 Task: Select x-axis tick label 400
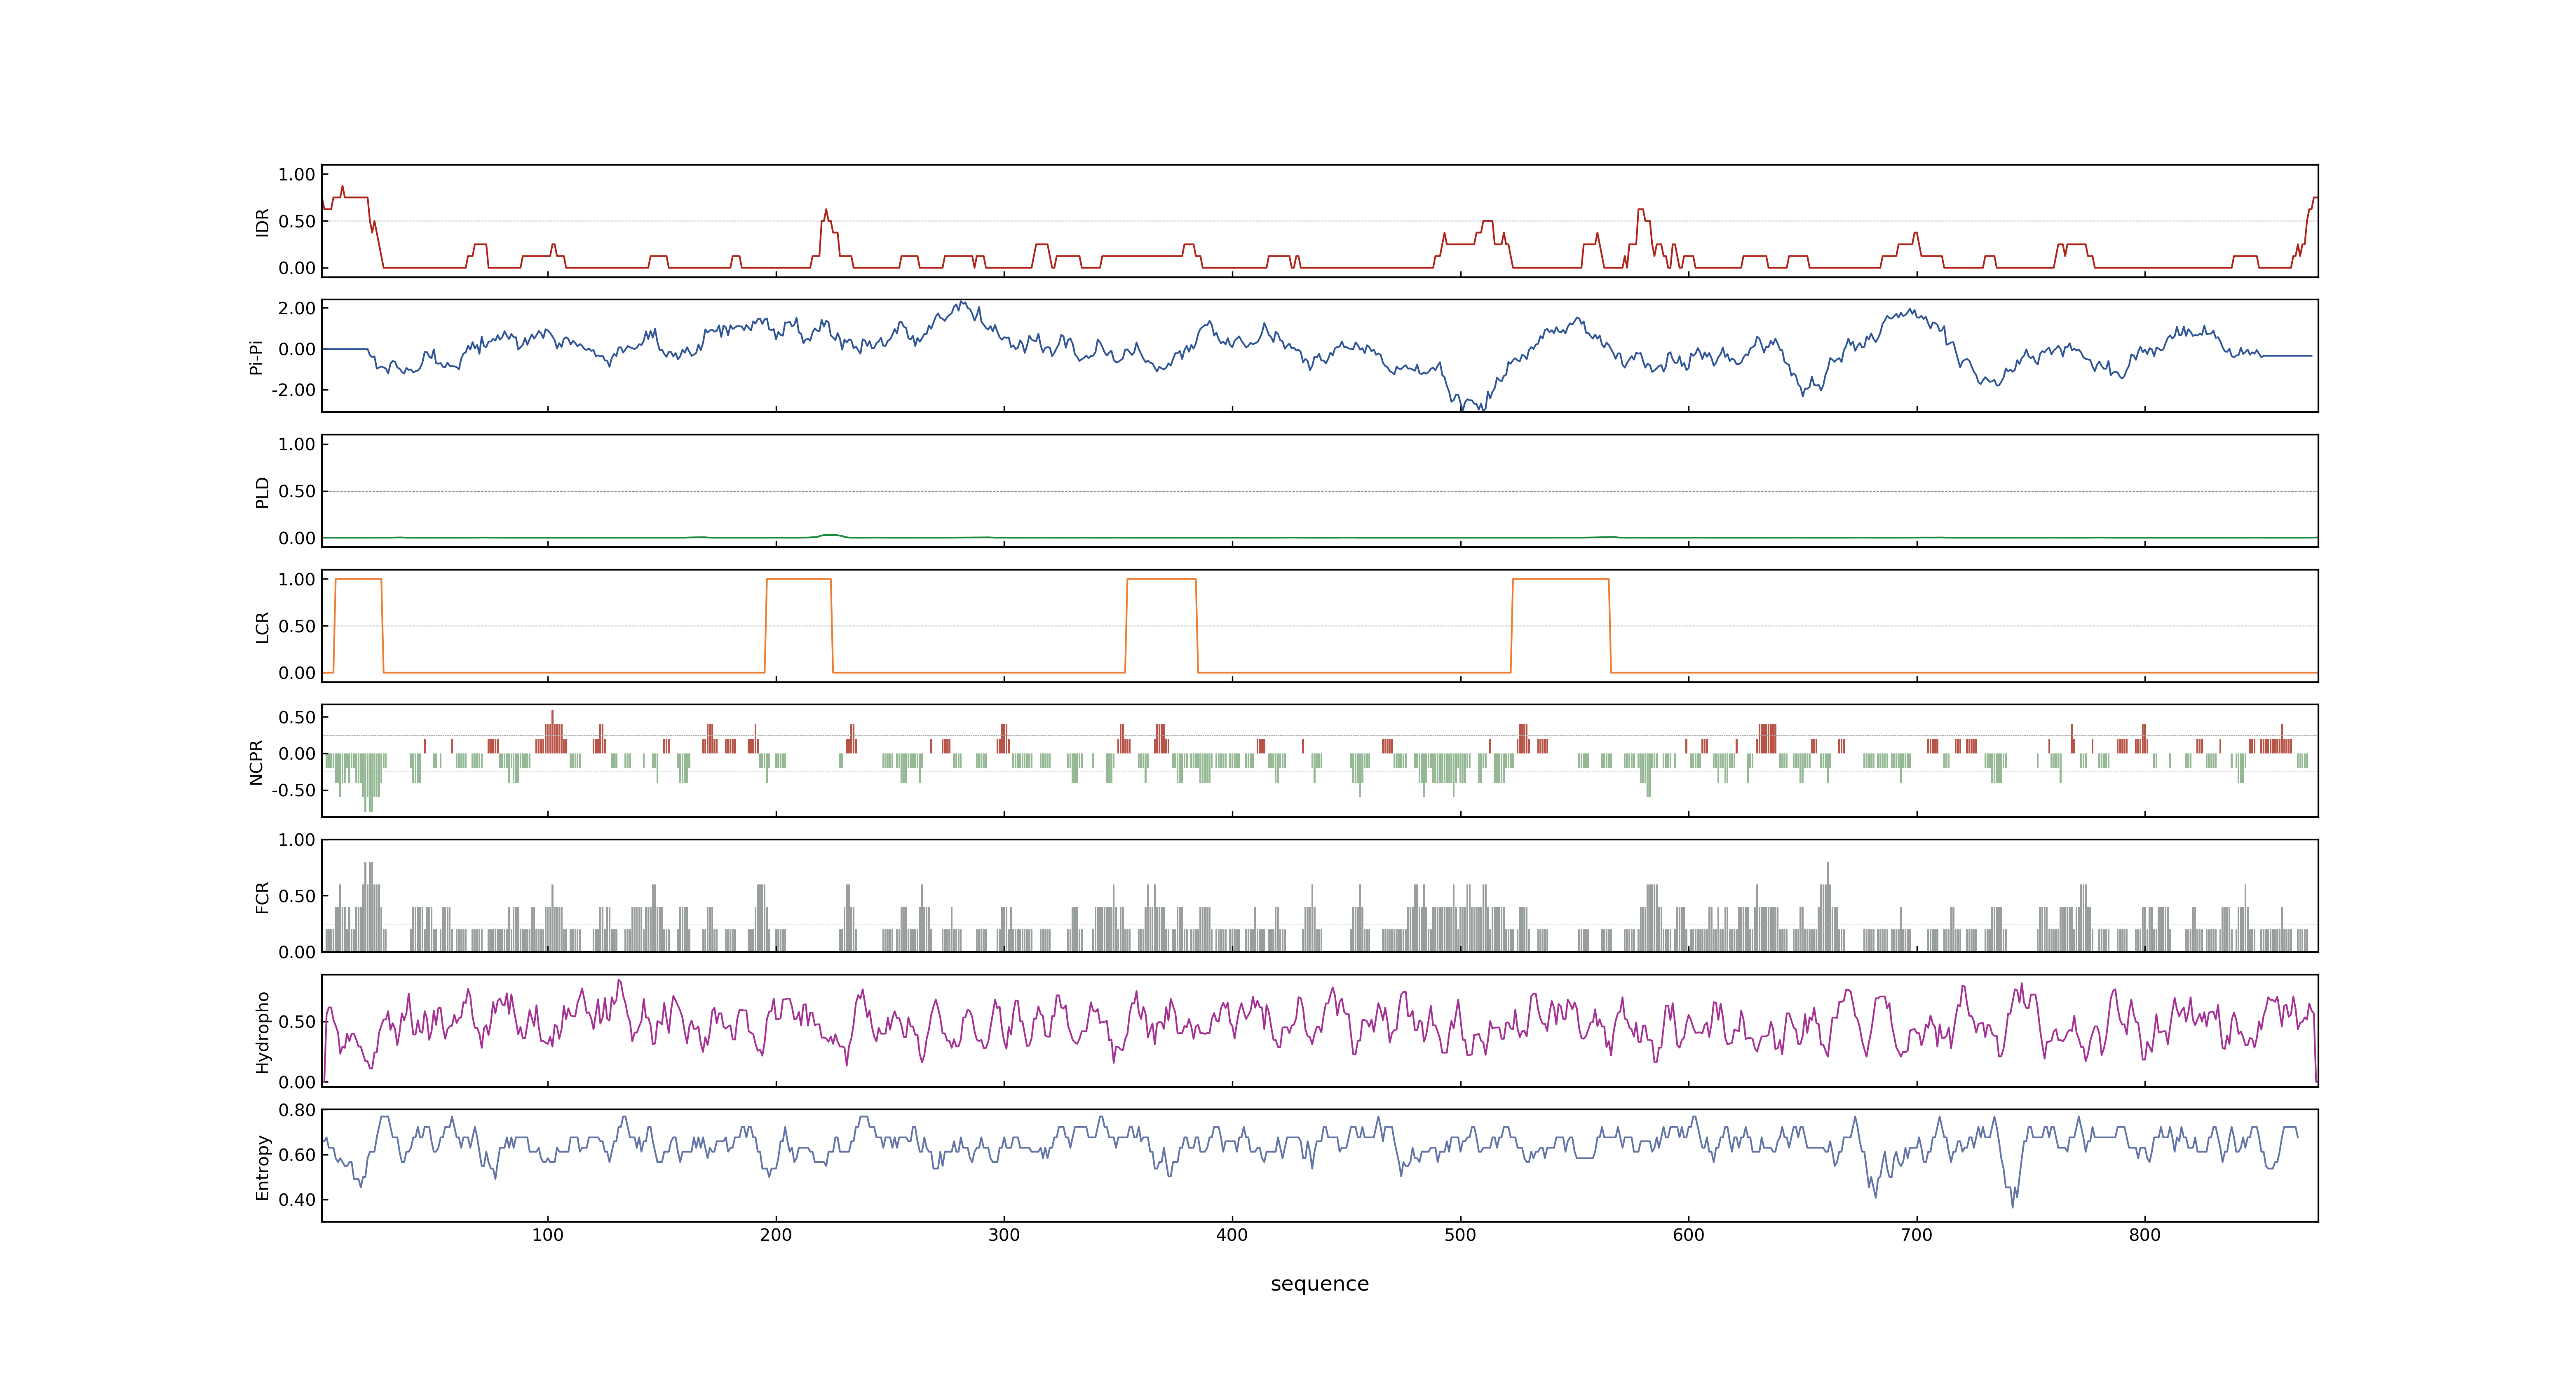[1232, 1235]
